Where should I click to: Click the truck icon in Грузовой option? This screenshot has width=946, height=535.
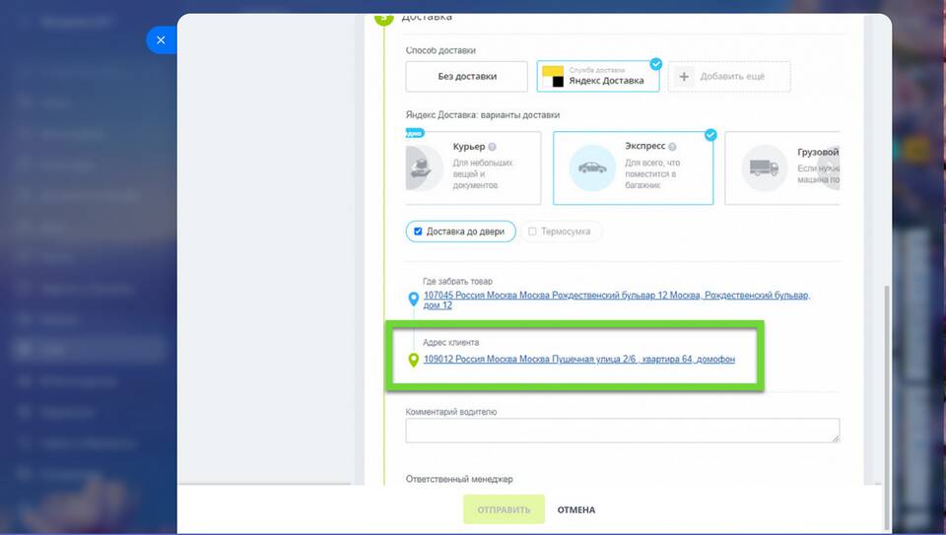(x=758, y=168)
